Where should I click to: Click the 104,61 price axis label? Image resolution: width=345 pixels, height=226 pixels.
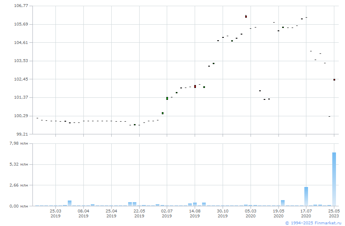(21, 42)
